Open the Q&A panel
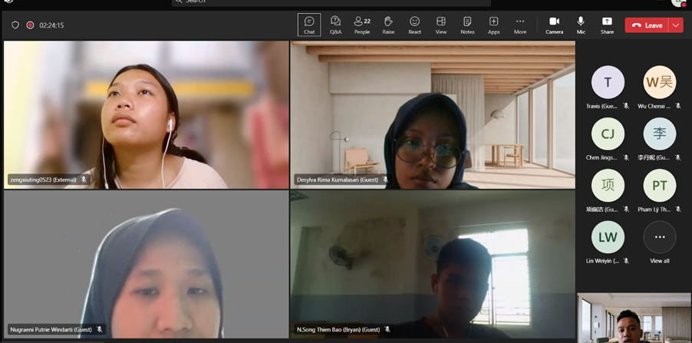Image resolution: width=692 pixels, height=343 pixels. (335, 25)
